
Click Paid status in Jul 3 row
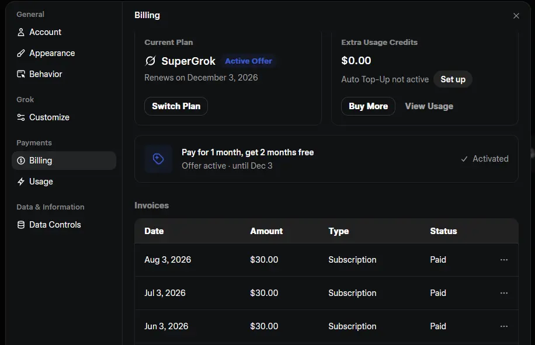coord(438,293)
